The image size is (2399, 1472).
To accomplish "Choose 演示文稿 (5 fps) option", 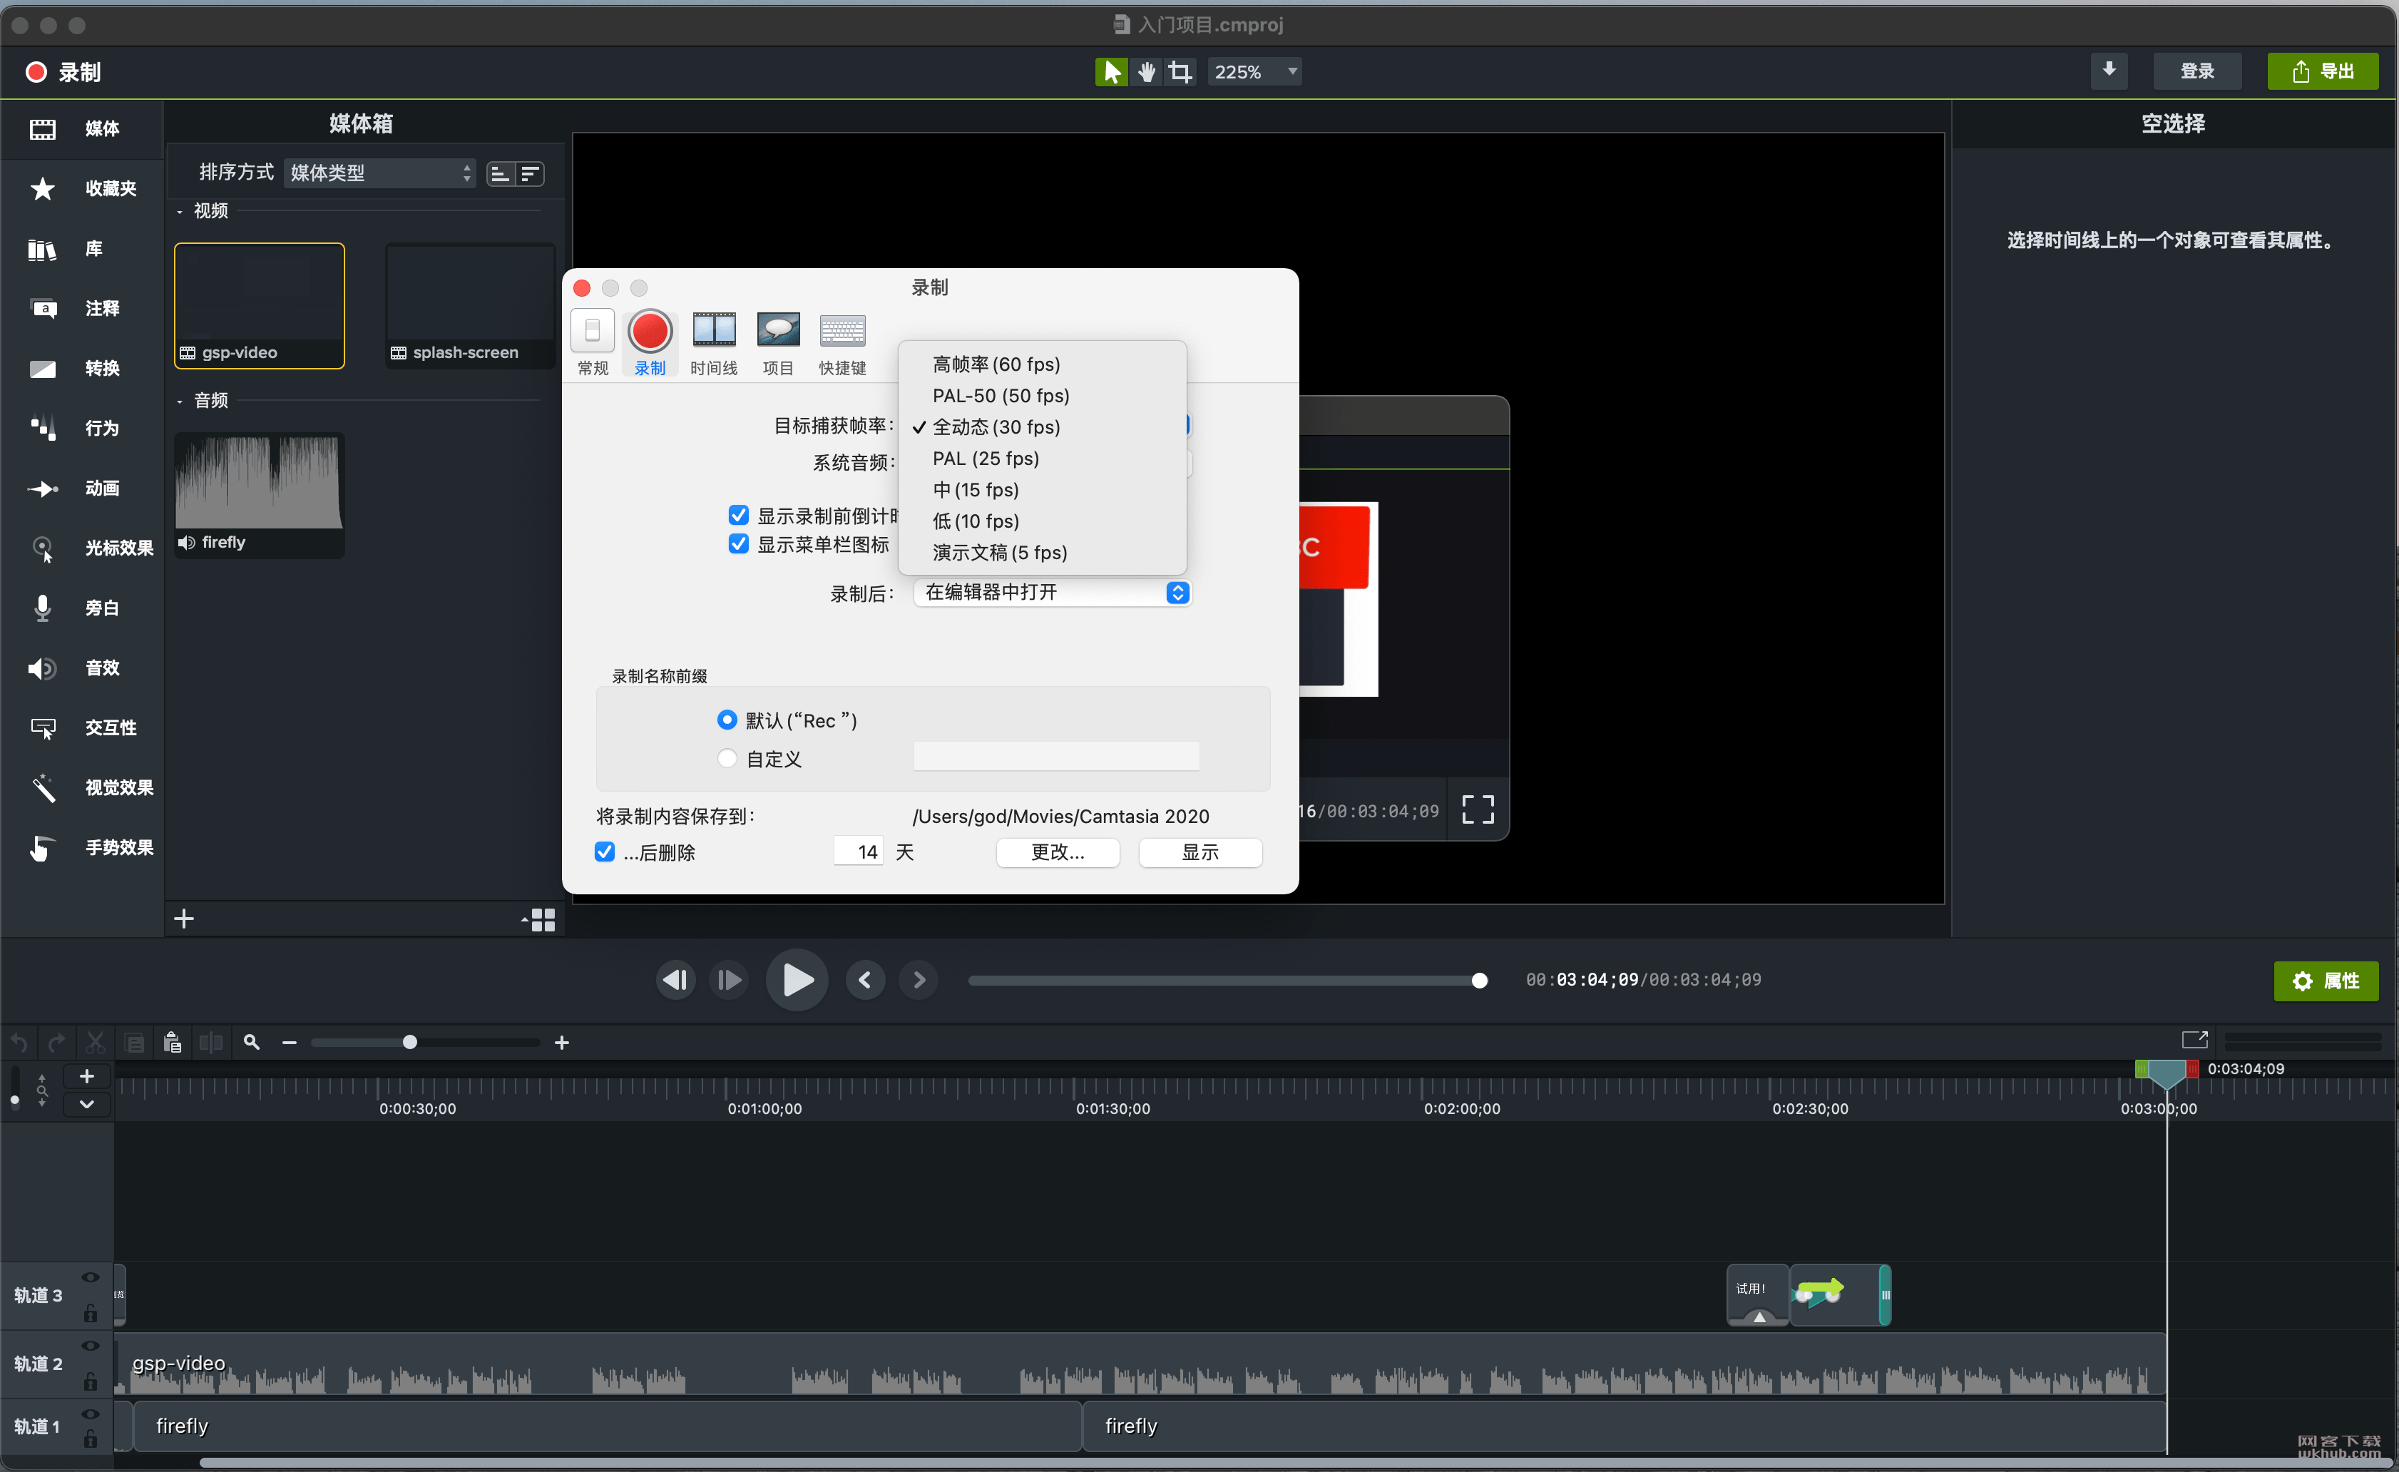I will [1042, 552].
